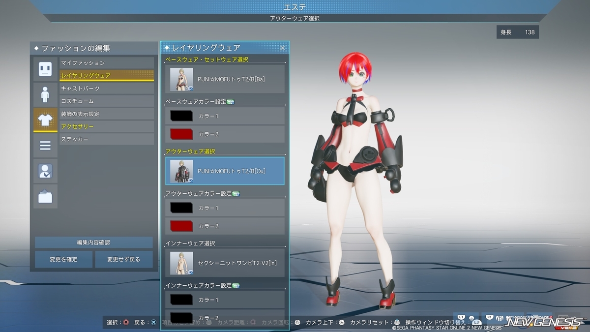The height and width of the screenshot is (332, 590).
Task: Pick inner wear カラー1 black swatch
Action: click(181, 300)
